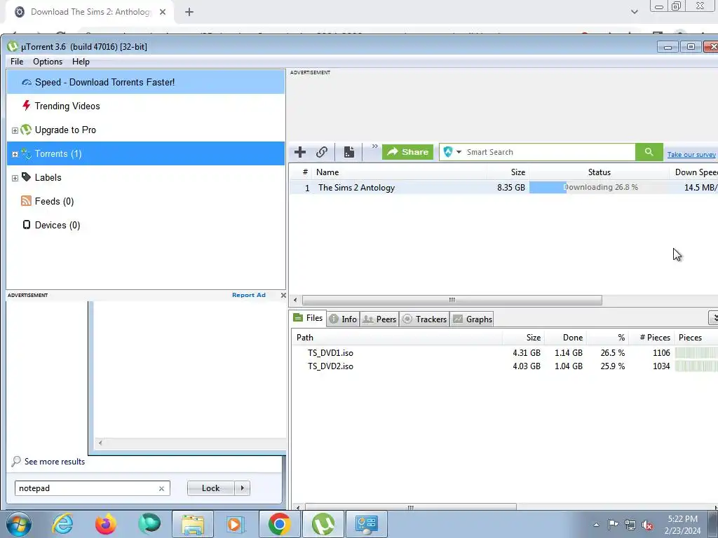Sort torrents by Name column header
Image resolution: width=718 pixels, height=538 pixels.
[x=400, y=172]
